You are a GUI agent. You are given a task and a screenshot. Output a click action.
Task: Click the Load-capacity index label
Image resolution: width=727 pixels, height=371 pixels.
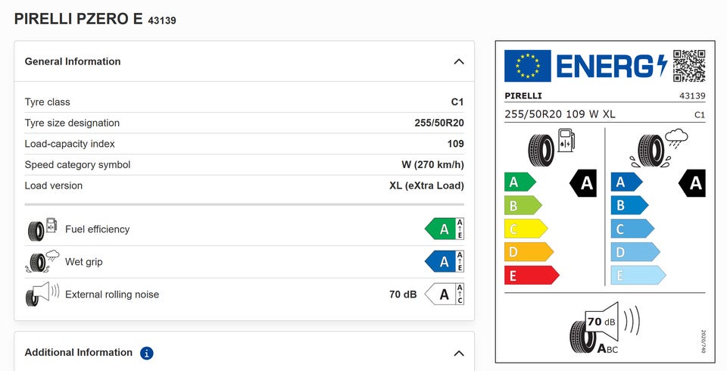point(70,144)
